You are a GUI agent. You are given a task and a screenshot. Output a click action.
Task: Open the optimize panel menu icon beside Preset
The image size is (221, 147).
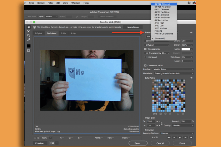pyautogui.click(x=191, y=32)
